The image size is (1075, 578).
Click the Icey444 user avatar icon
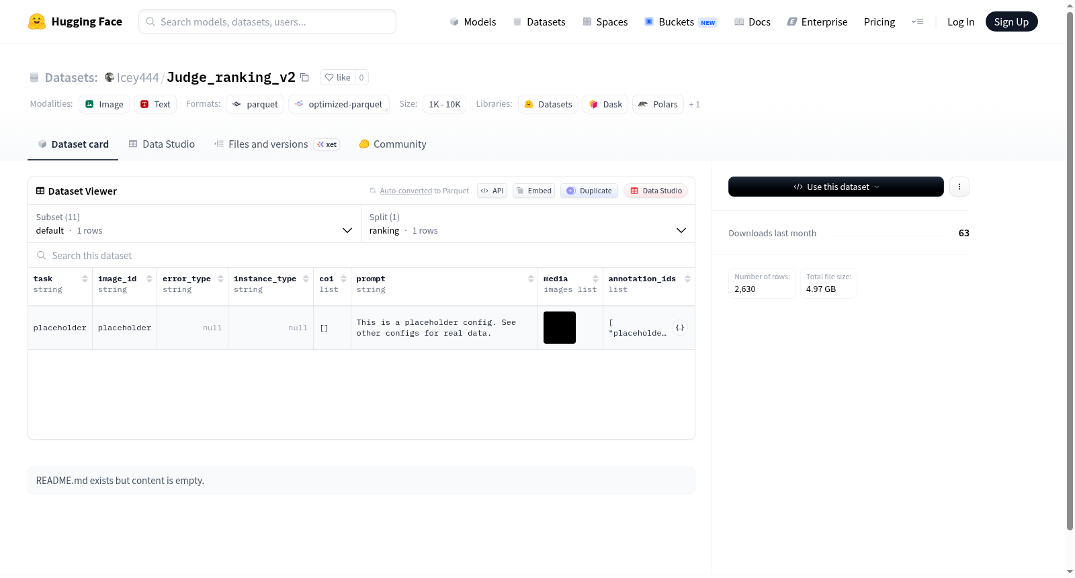coord(110,77)
